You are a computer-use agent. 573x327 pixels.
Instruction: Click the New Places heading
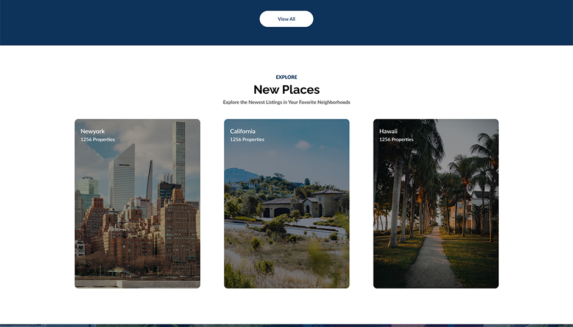pos(286,90)
